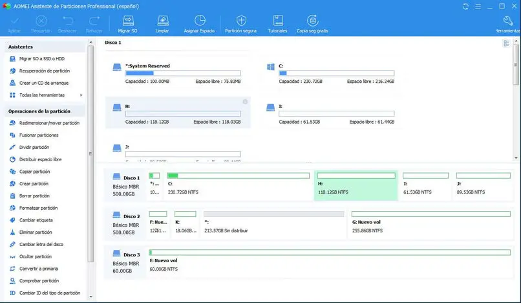Select the I: partition card

point(331,113)
